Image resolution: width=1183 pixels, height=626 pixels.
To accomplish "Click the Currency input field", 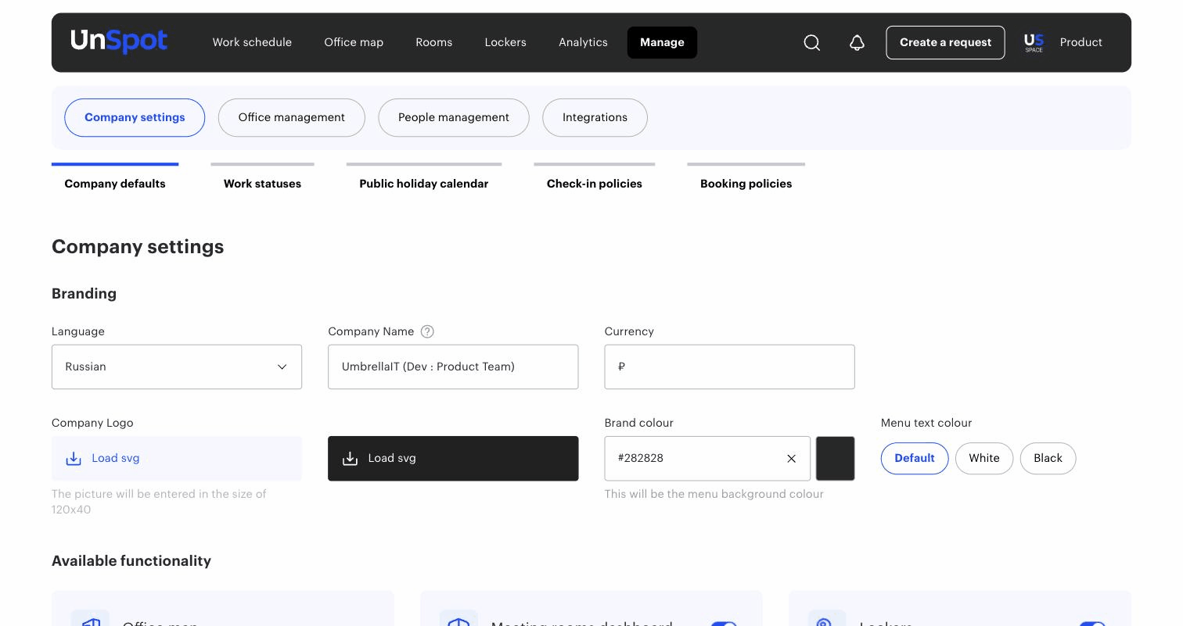I will point(730,367).
